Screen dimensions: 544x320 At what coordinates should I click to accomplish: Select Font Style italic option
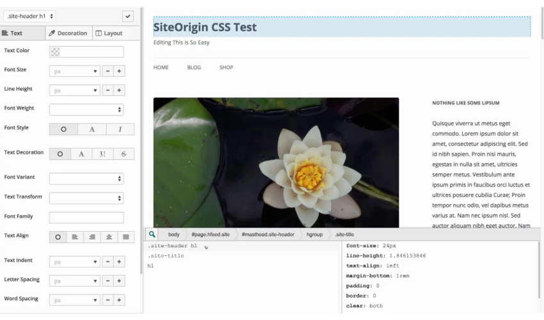click(x=120, y=129)
